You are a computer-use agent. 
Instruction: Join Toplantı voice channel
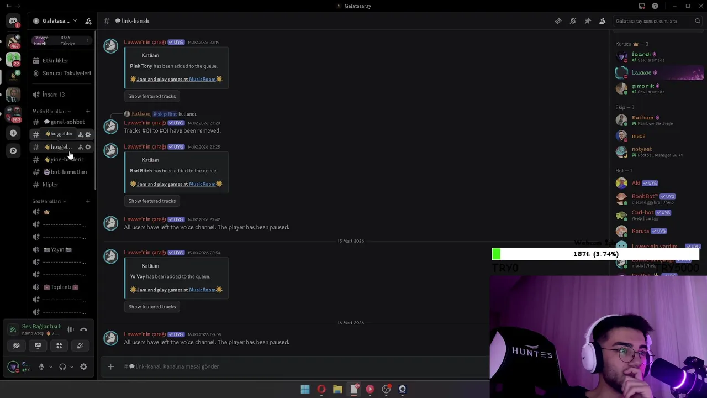point(62,287)
